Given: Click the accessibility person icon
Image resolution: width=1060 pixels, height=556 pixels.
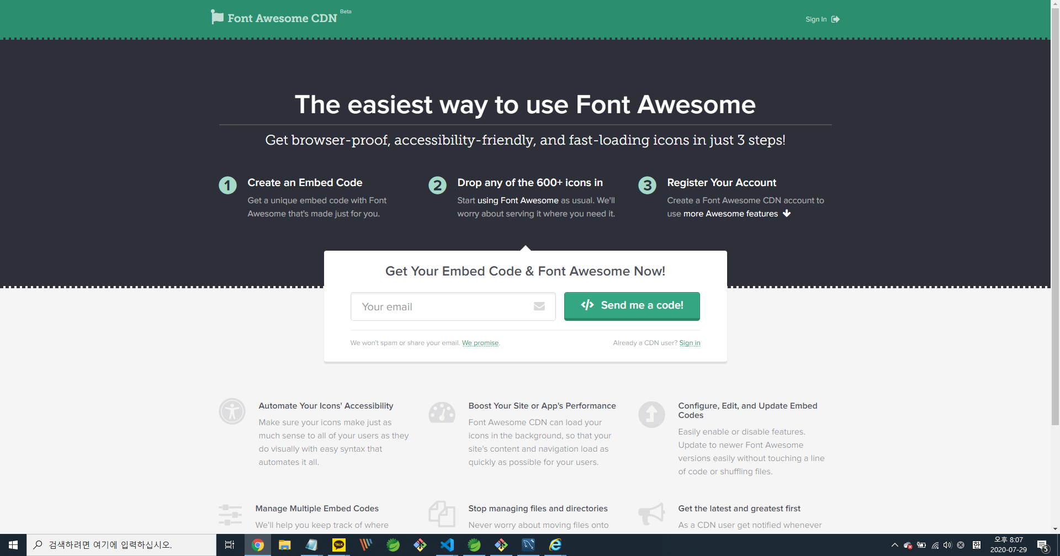Looking at the screenshot, I should click(x=232, y=411).
